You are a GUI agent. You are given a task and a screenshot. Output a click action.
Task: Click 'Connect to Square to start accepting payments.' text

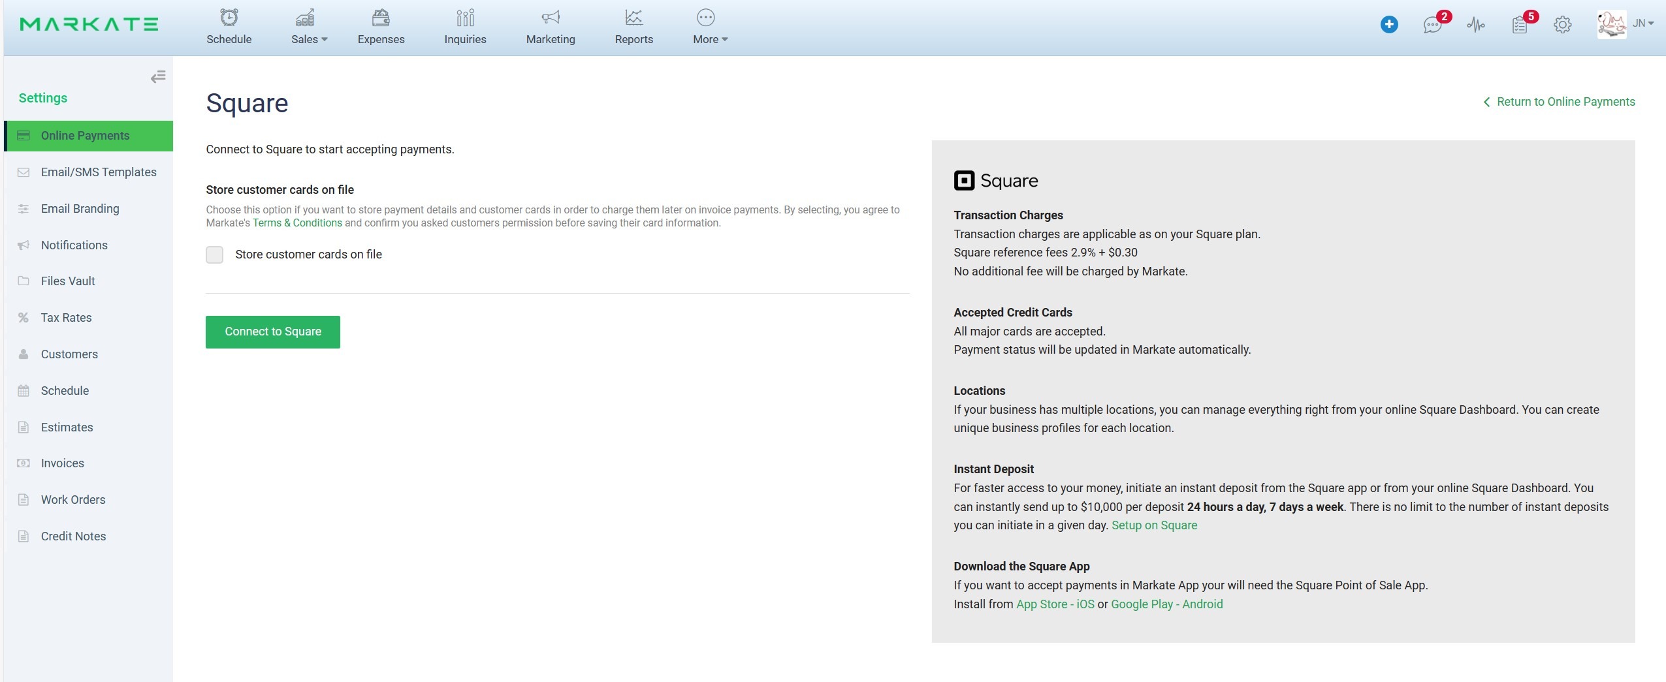point(330,149)
